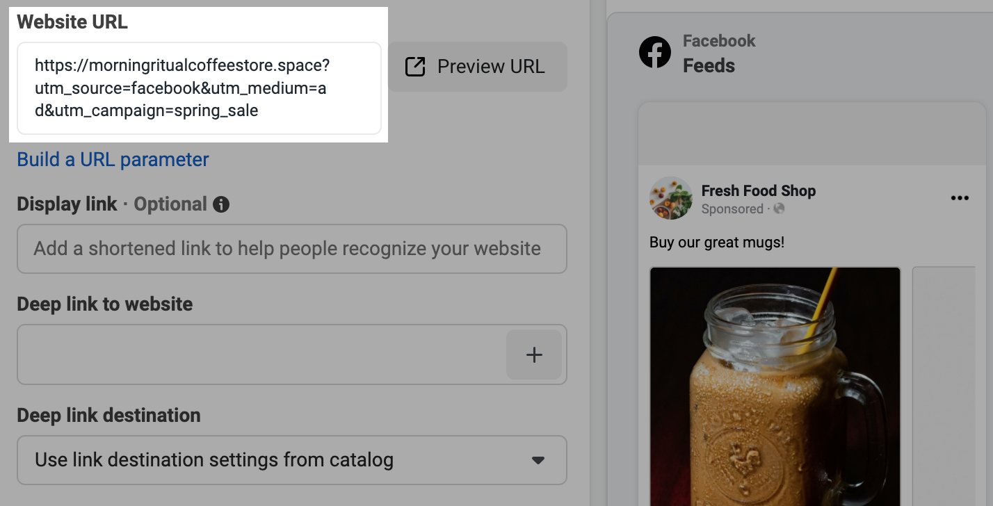The width and height of the screenshot is (993, 506).
Task: Click the Preview URL button
Action: pyautogui.click(x=478, y=66)
